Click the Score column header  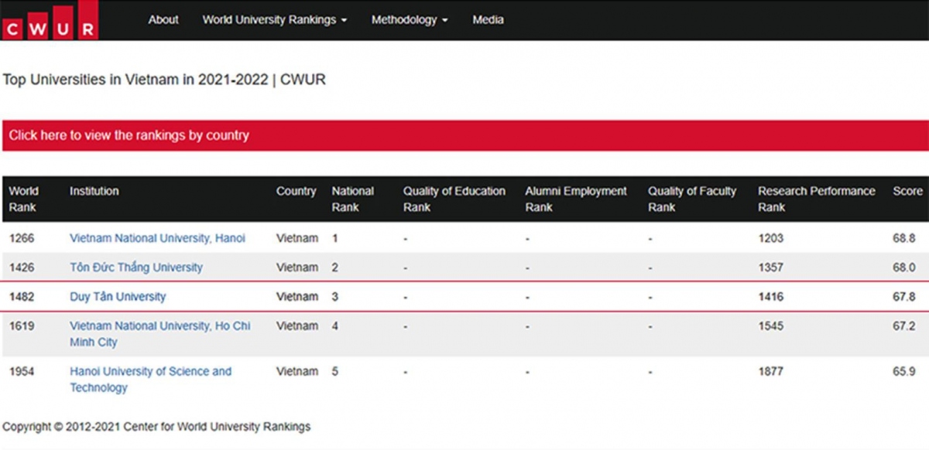907,191
